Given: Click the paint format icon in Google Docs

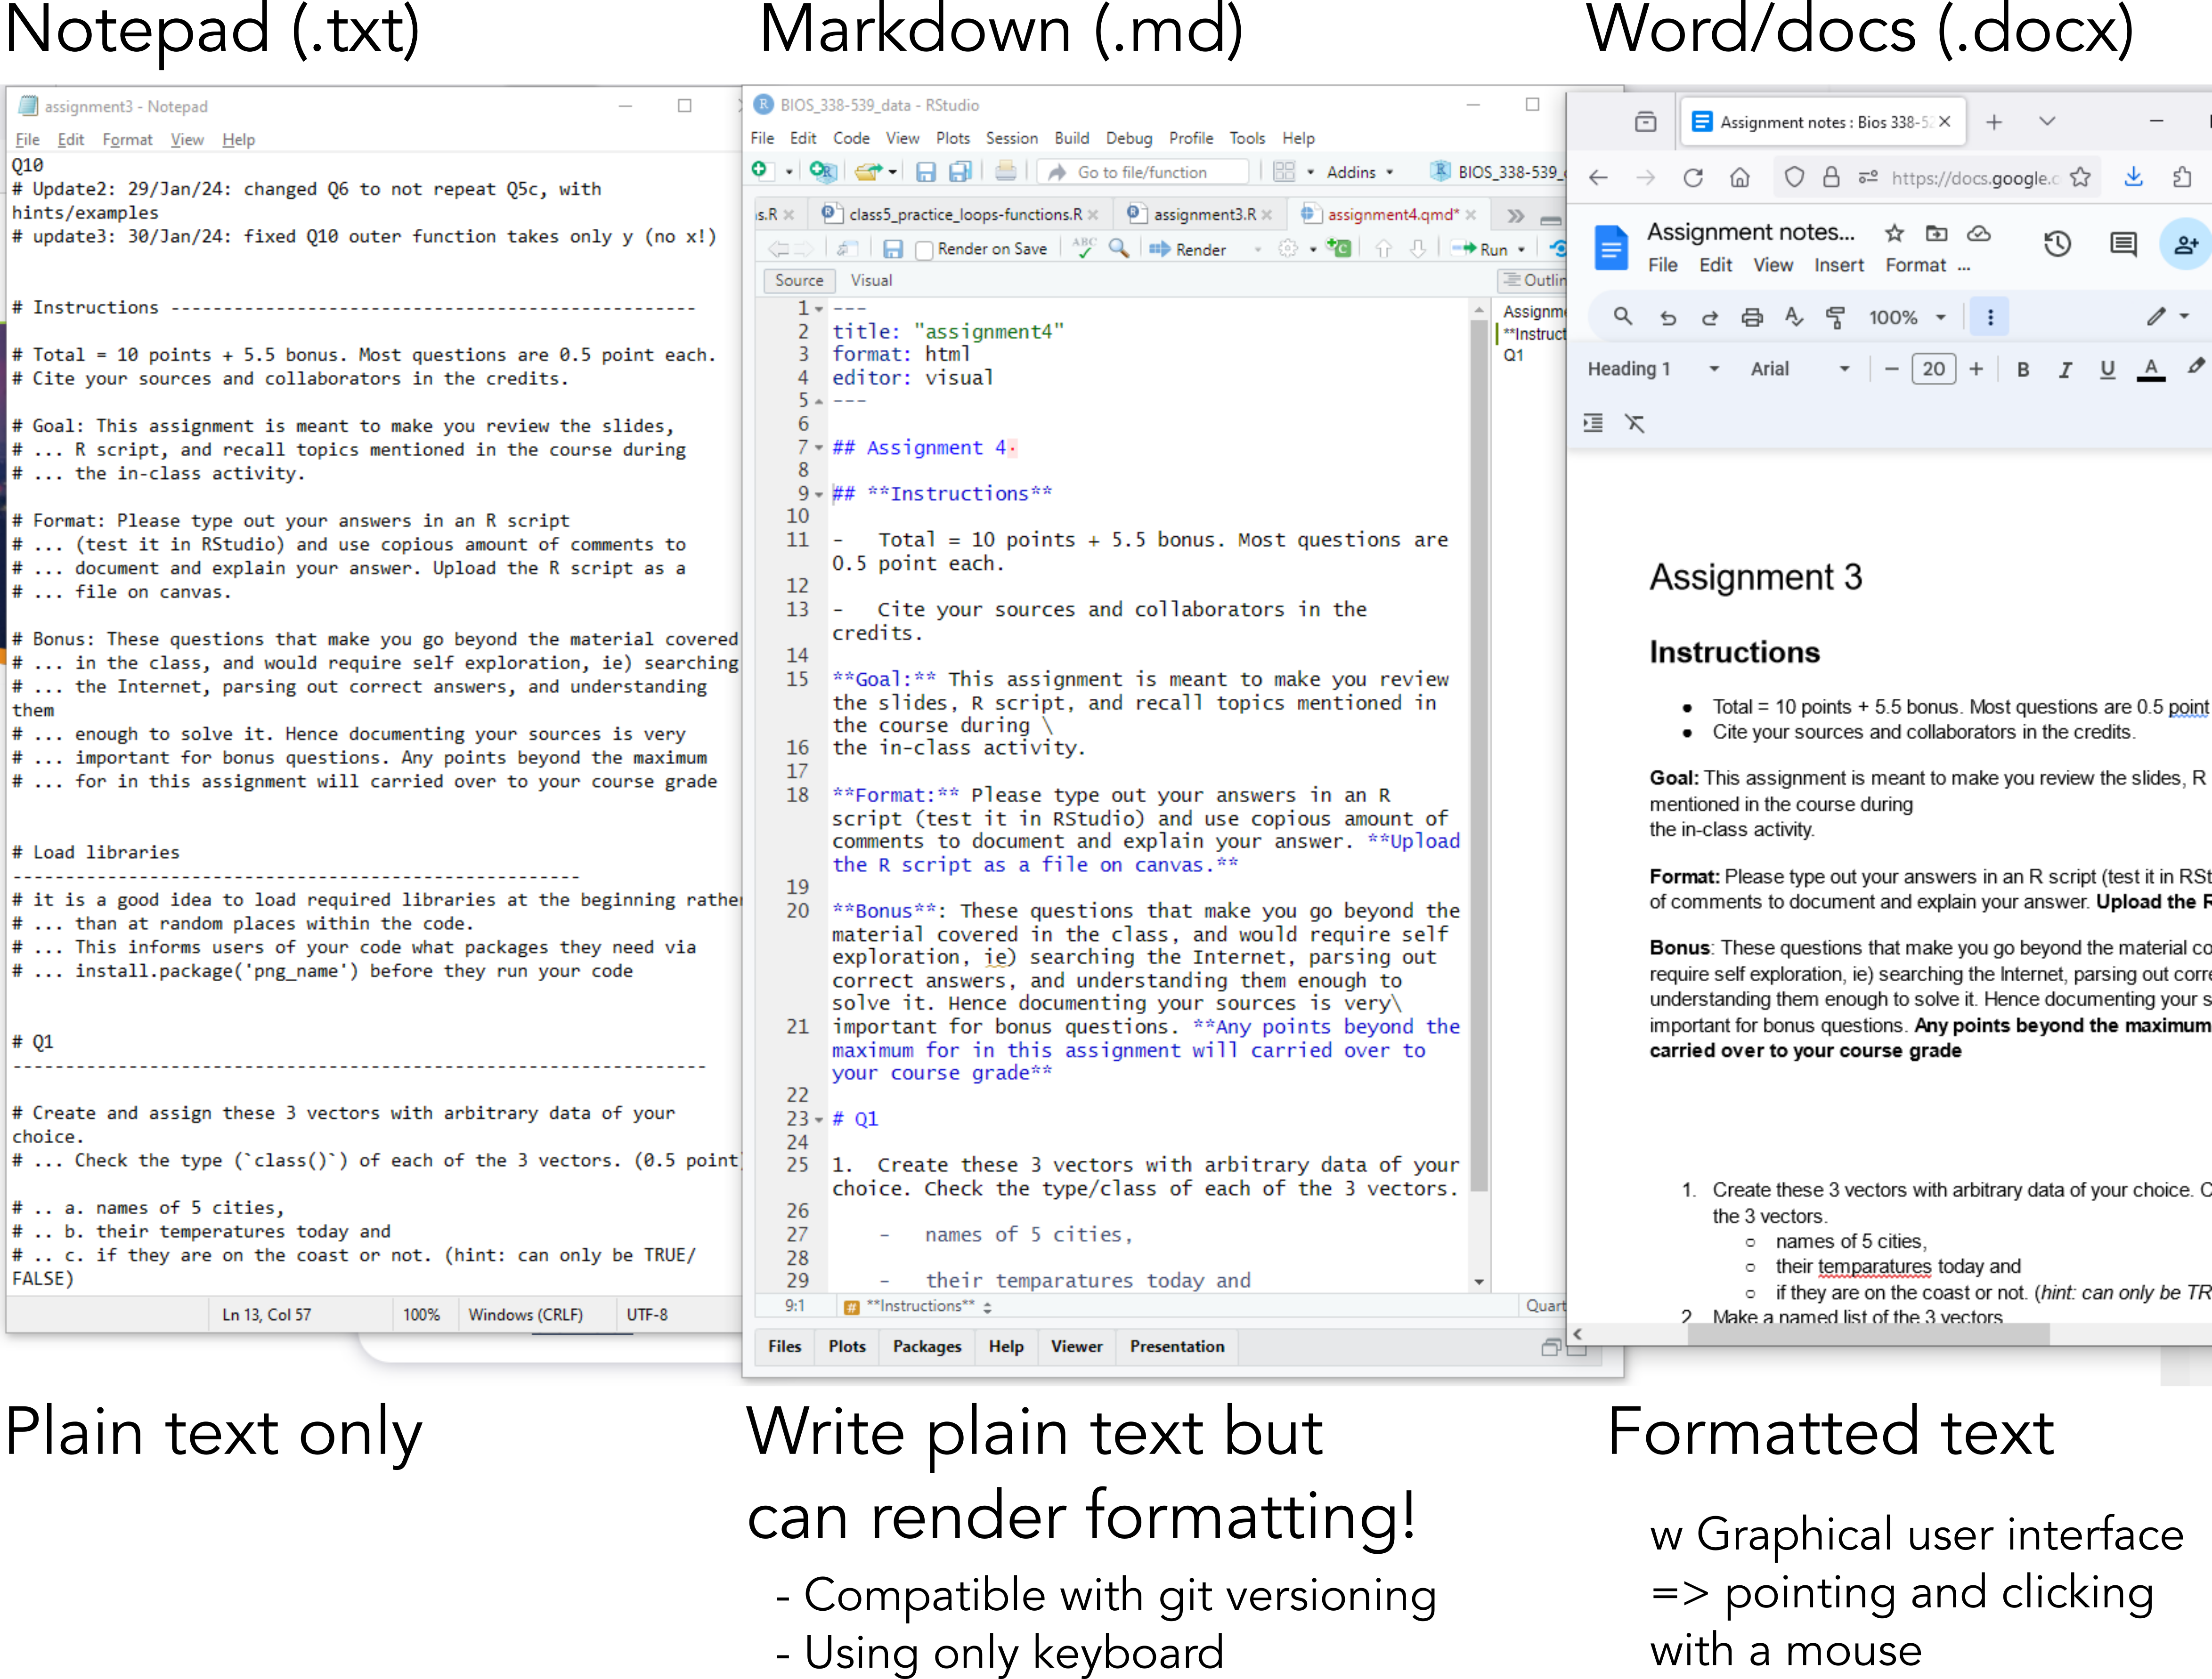Looking at the screenshot, I should [1835, 318].
